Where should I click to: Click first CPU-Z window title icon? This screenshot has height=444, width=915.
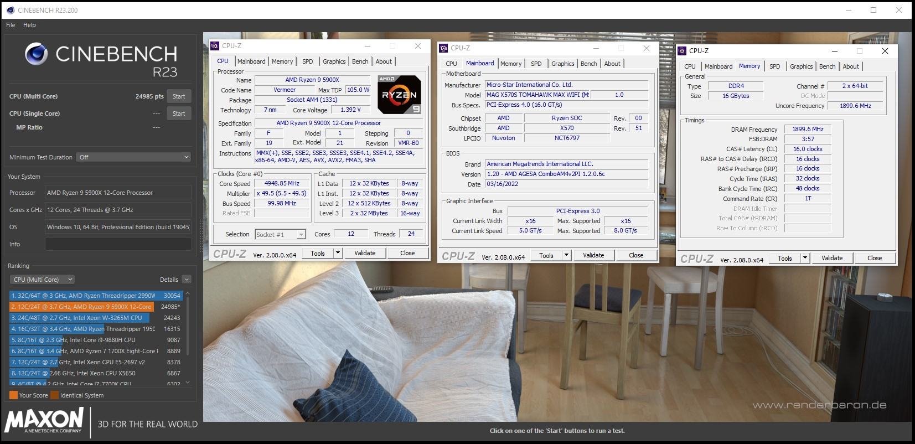(215, 46)
